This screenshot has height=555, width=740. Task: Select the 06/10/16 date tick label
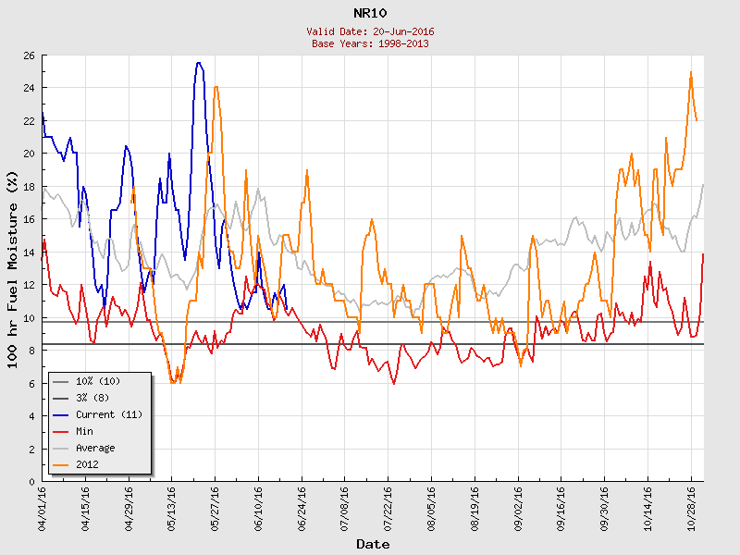[259, 505]
